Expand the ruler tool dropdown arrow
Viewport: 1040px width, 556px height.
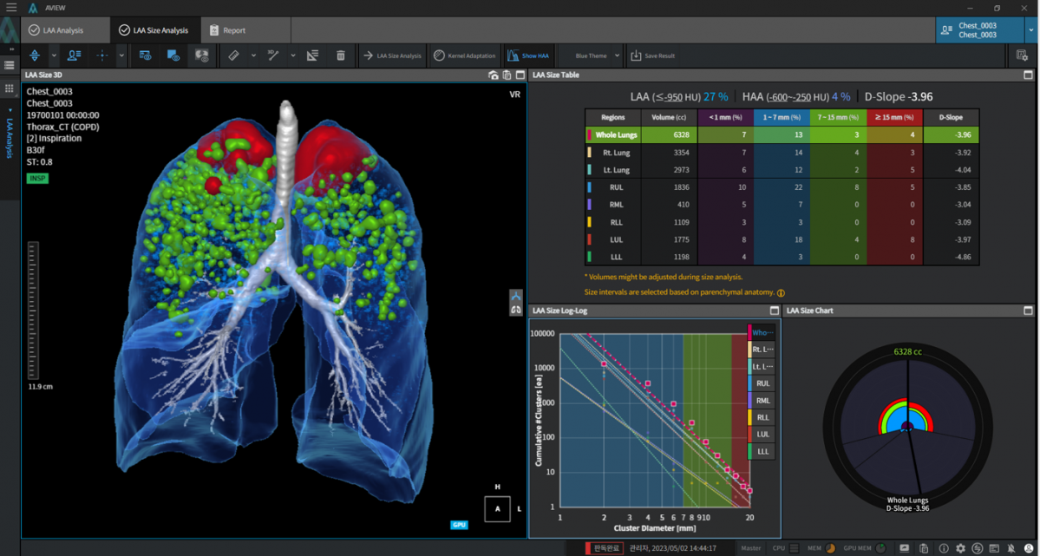tap(253, 56)
